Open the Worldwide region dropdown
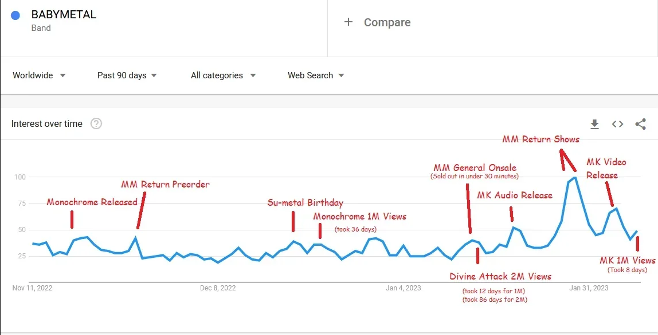This screenshot has height=335, width=658. click(39, 75)
